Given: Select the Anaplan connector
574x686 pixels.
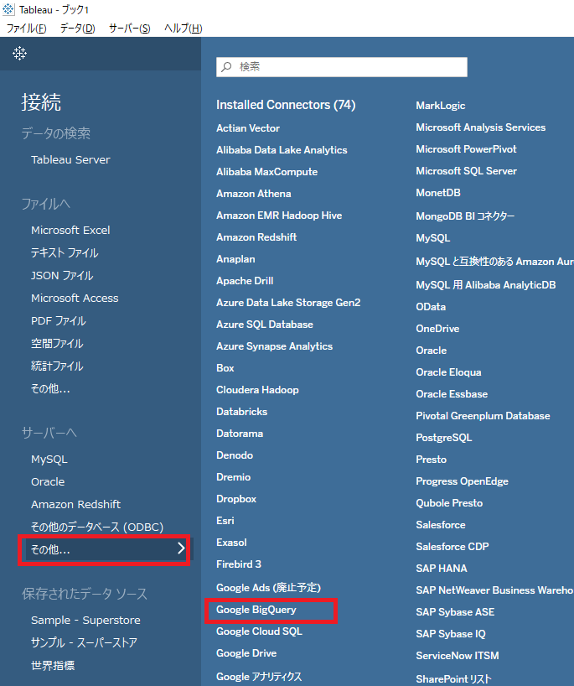Looking at the screenshot, I should (x=235, y=259).
